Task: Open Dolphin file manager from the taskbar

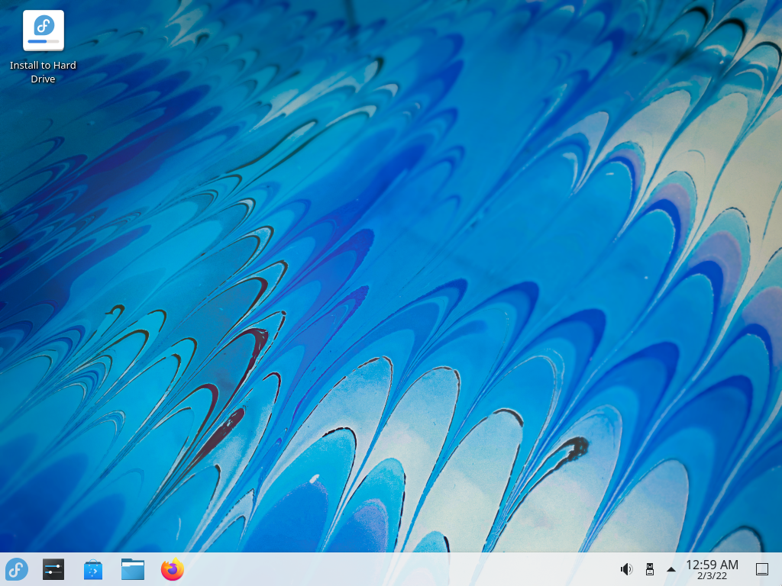Action: (x=133, y=569)
